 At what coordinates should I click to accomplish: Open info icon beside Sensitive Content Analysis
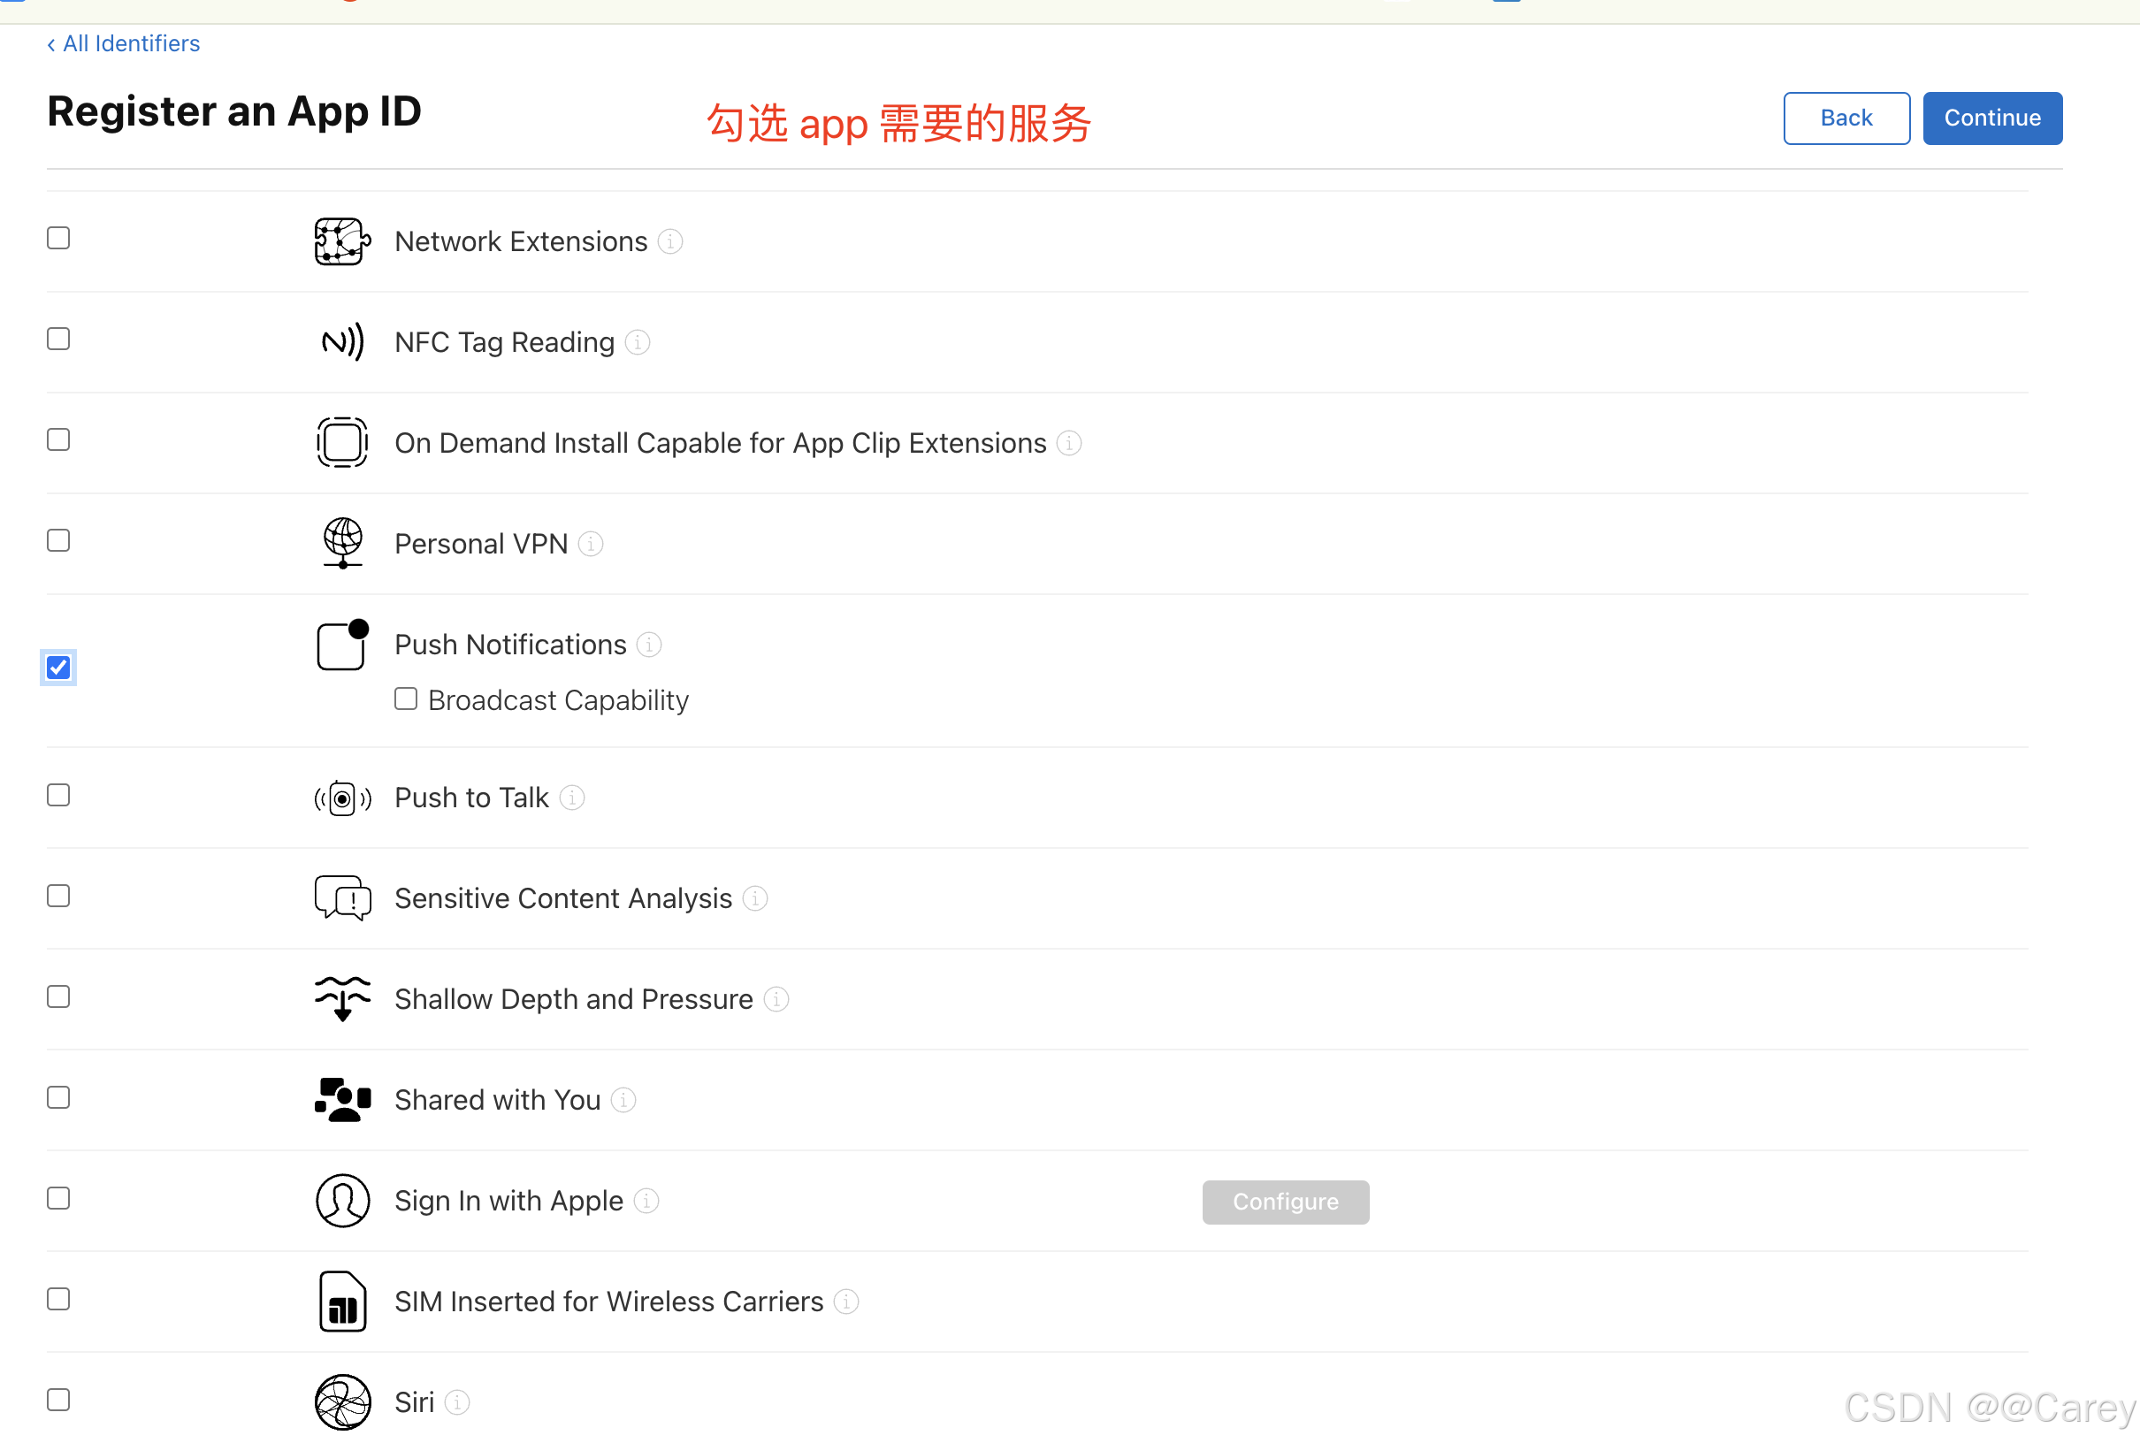coord(755,898)
